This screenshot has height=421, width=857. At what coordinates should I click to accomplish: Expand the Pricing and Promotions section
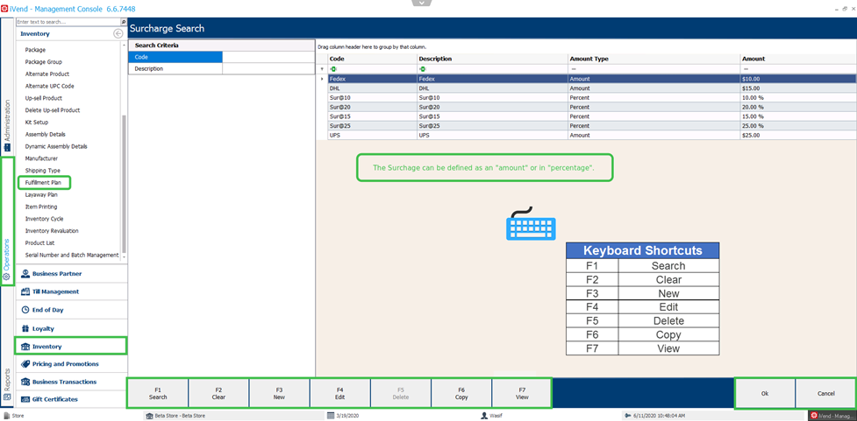click(71, 364)
